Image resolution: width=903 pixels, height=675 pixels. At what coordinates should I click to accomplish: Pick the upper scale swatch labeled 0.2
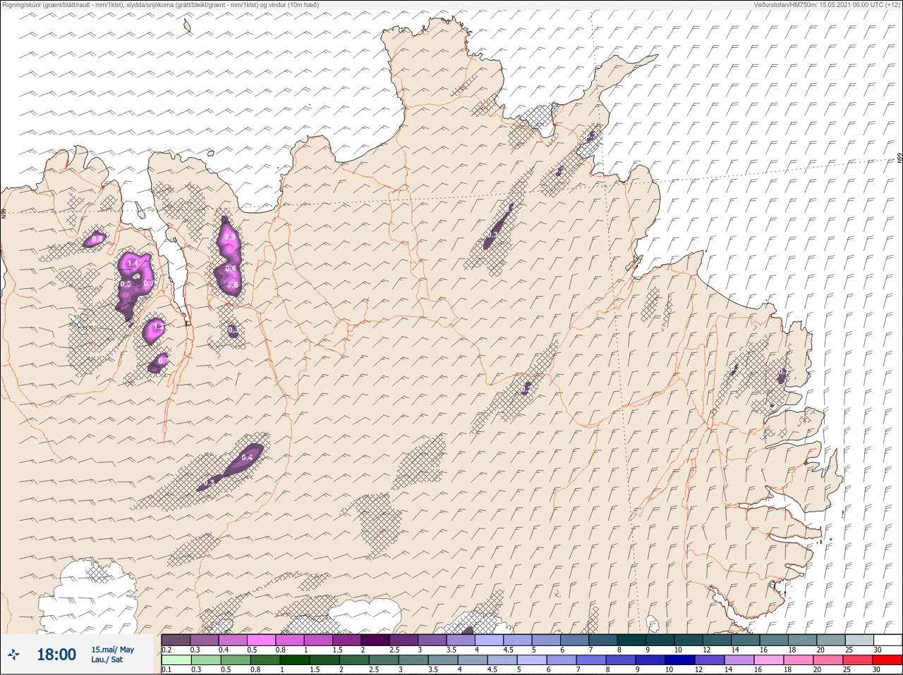click(x=176, y=640)
